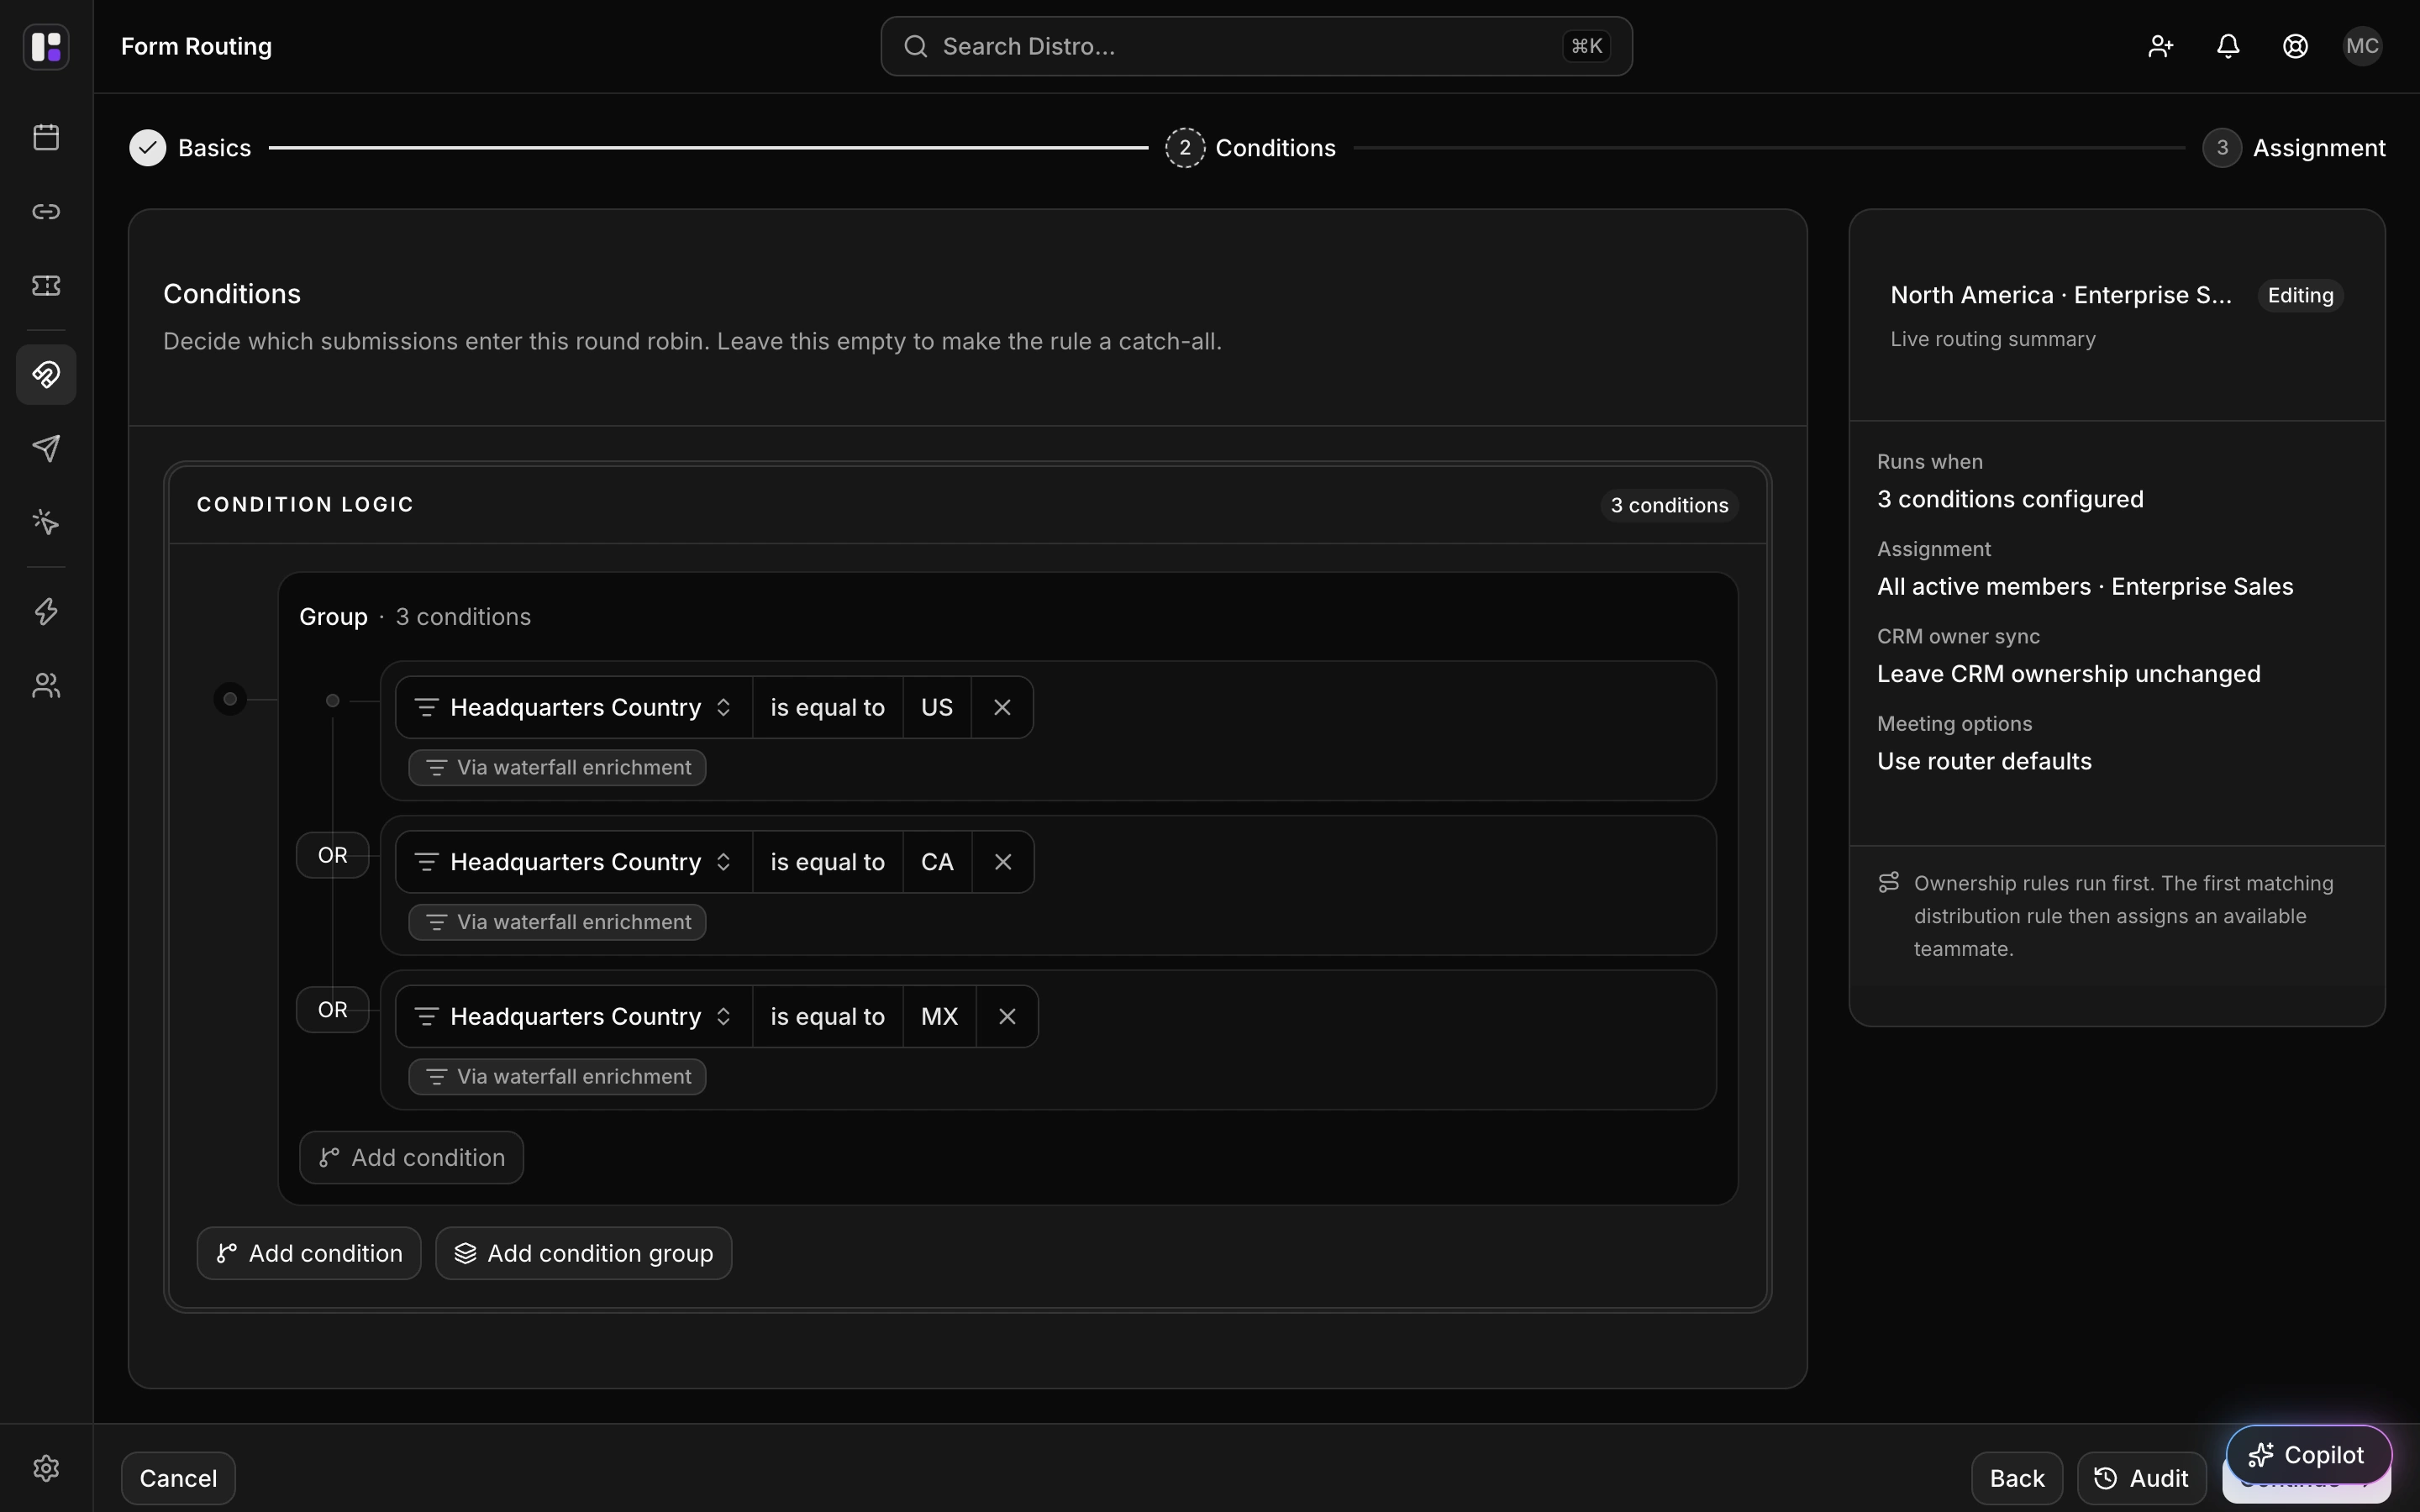Open the team members icon in sidebar

46,685
